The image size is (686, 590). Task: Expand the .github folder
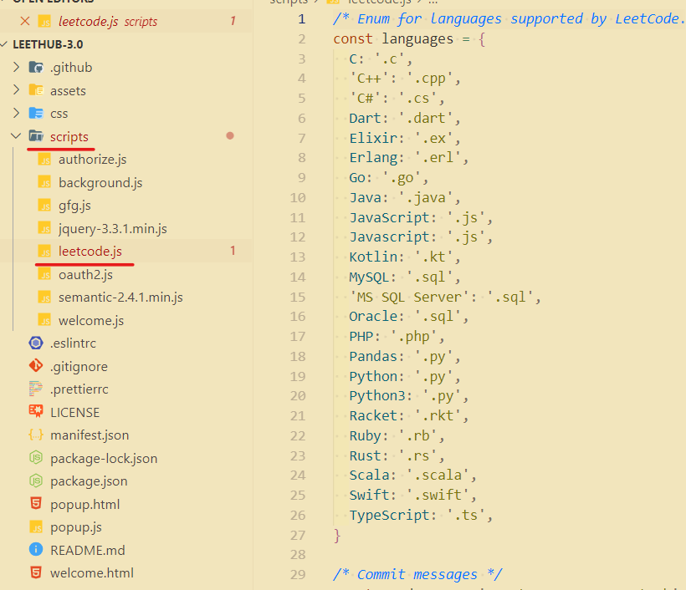(x=17, y=67)
